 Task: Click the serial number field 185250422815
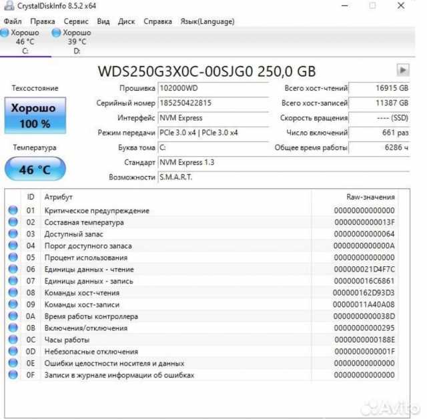click(x=213, y=103)
